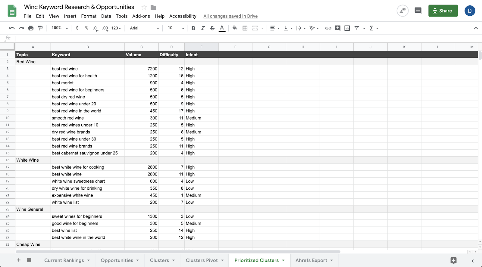Image resolution: width=482 pixels, height=267 pixels.
Task: Open the font size dropdown
Action: (176, 28)
